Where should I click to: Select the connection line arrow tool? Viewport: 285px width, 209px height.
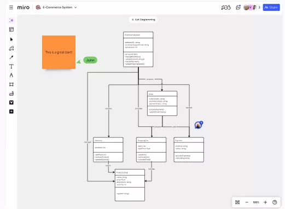[x=11, y=57]
